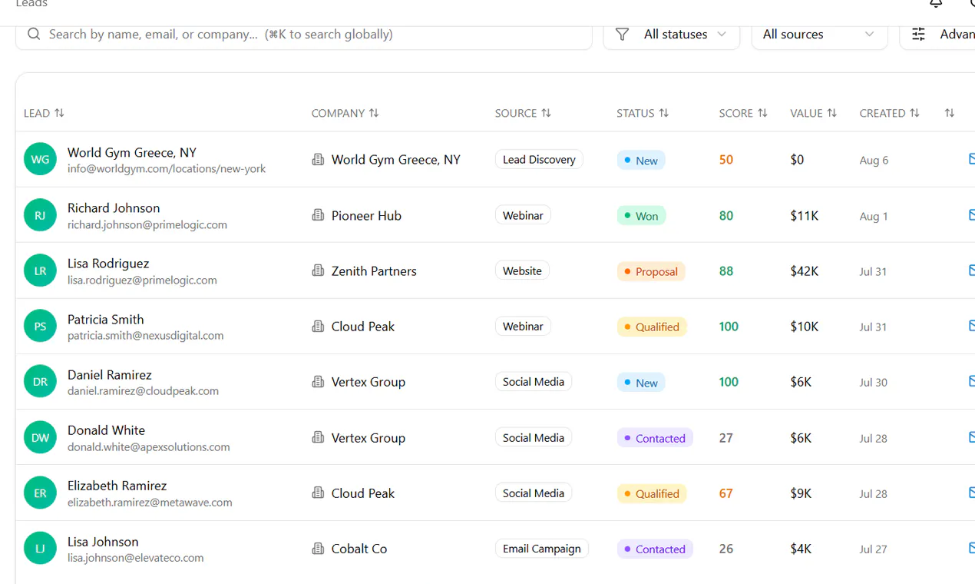Click email icon in Lisa Rodriguez row
The height and width of the screenshot is (584, 975).
pos(971,270)
